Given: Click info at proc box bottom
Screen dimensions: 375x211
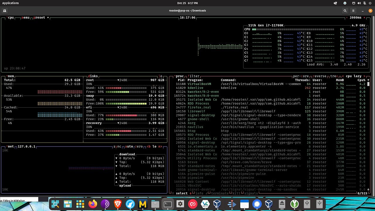Looking at the screenshot, I should click(199, 193).
